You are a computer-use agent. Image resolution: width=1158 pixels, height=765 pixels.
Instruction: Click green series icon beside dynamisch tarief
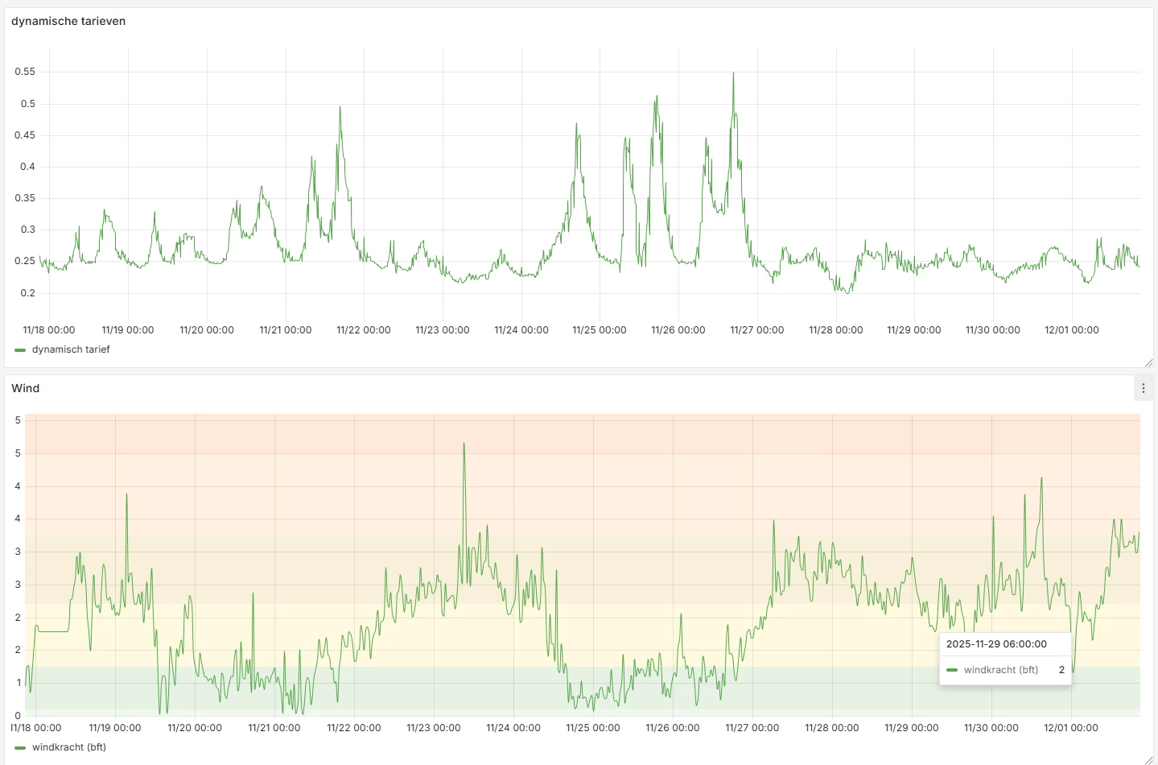point(20,350)
